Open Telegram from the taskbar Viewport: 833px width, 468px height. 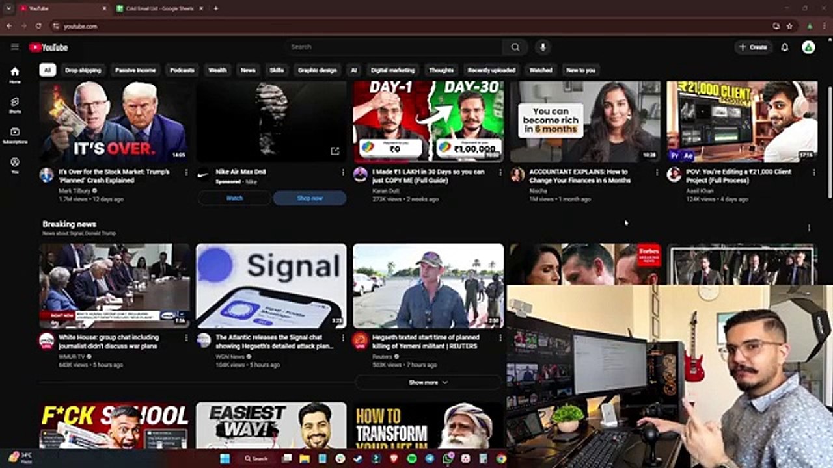[x=430, y=458]
